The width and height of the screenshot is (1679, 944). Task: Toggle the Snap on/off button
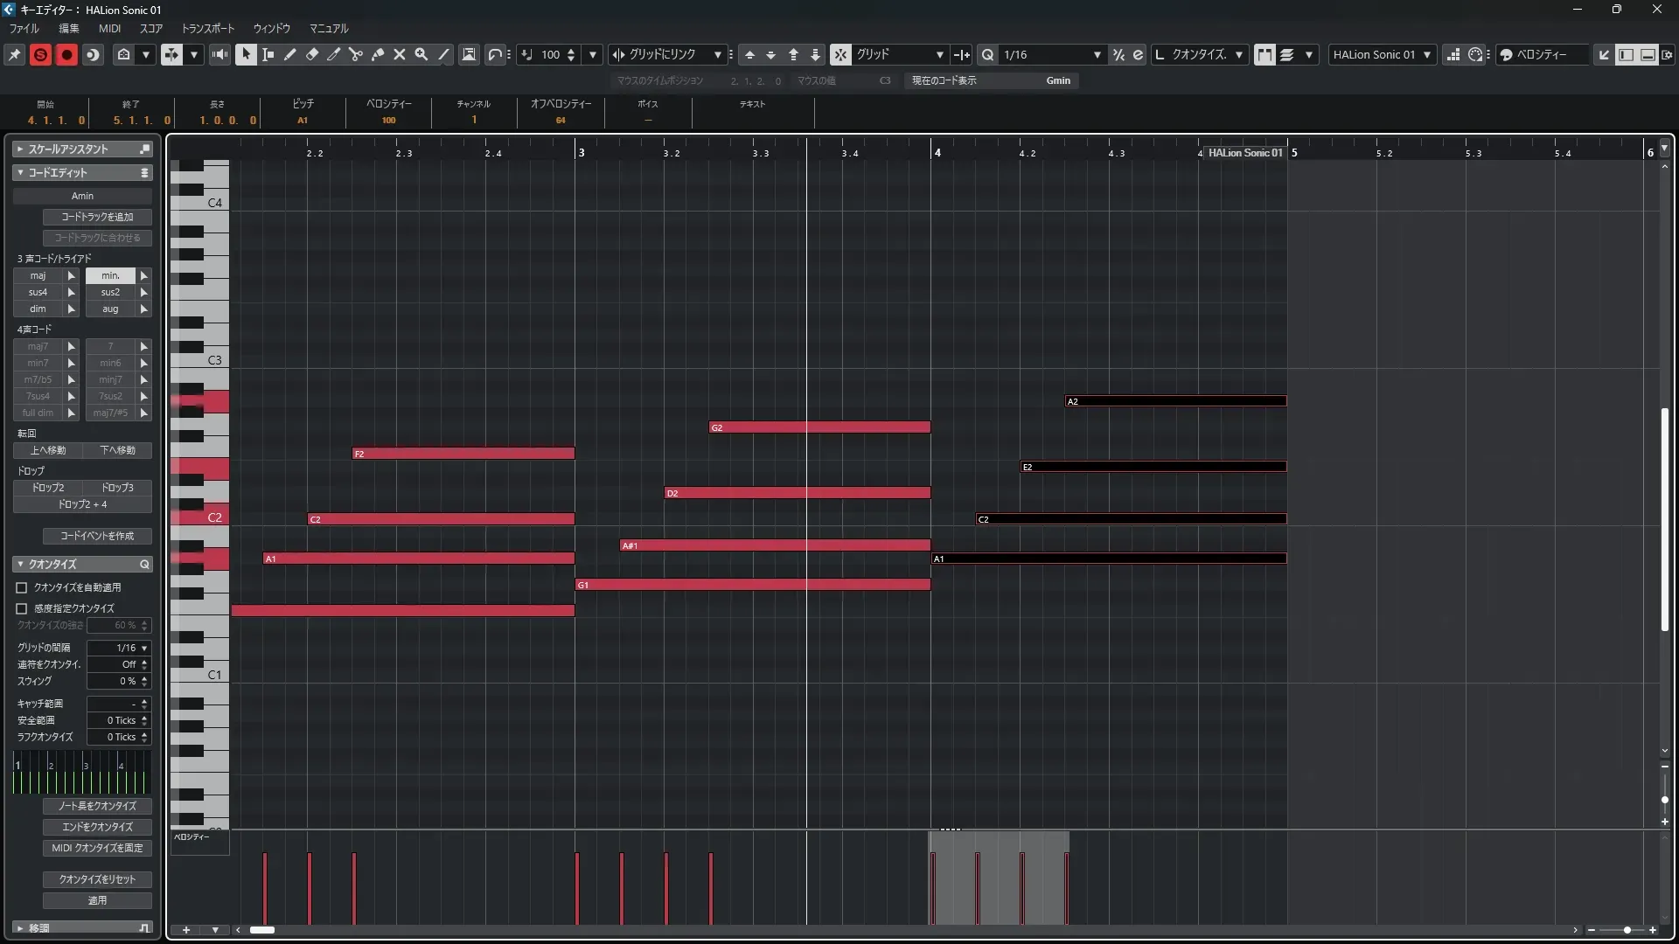(840, 54)
